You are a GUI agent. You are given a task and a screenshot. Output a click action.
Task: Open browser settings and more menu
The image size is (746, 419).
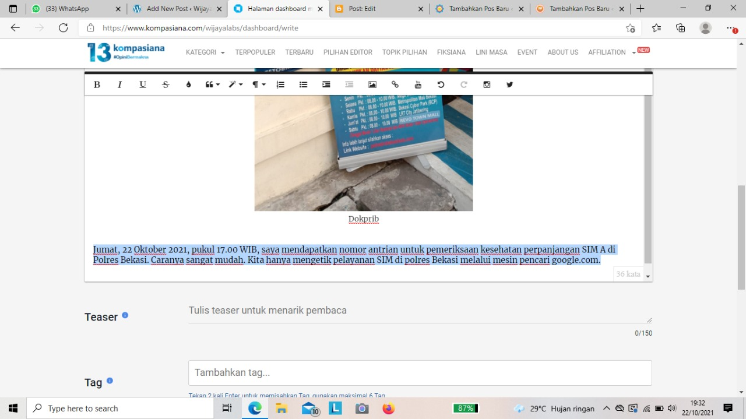tap(731, 28)
